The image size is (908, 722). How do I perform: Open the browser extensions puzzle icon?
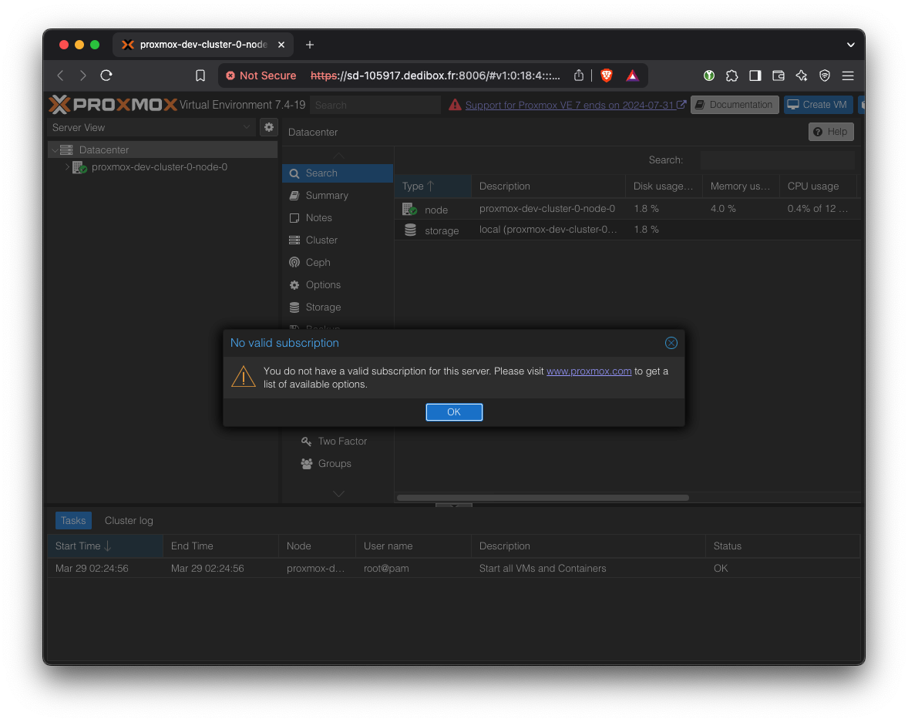pyautogui.click(x=732, y=76)
